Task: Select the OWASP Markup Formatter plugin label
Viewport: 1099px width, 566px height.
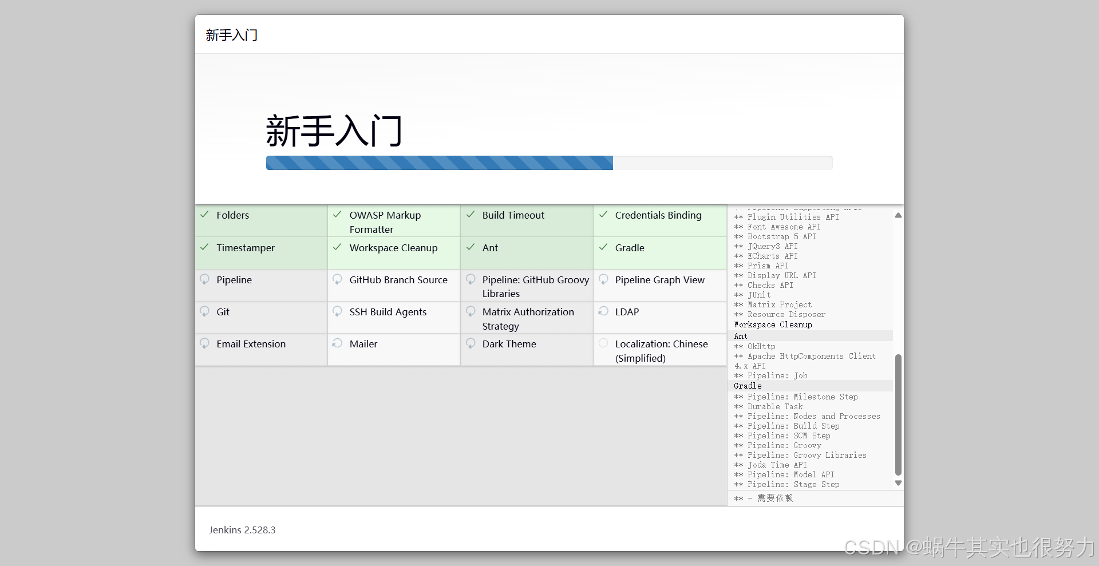Action: [x=385, y=222]
